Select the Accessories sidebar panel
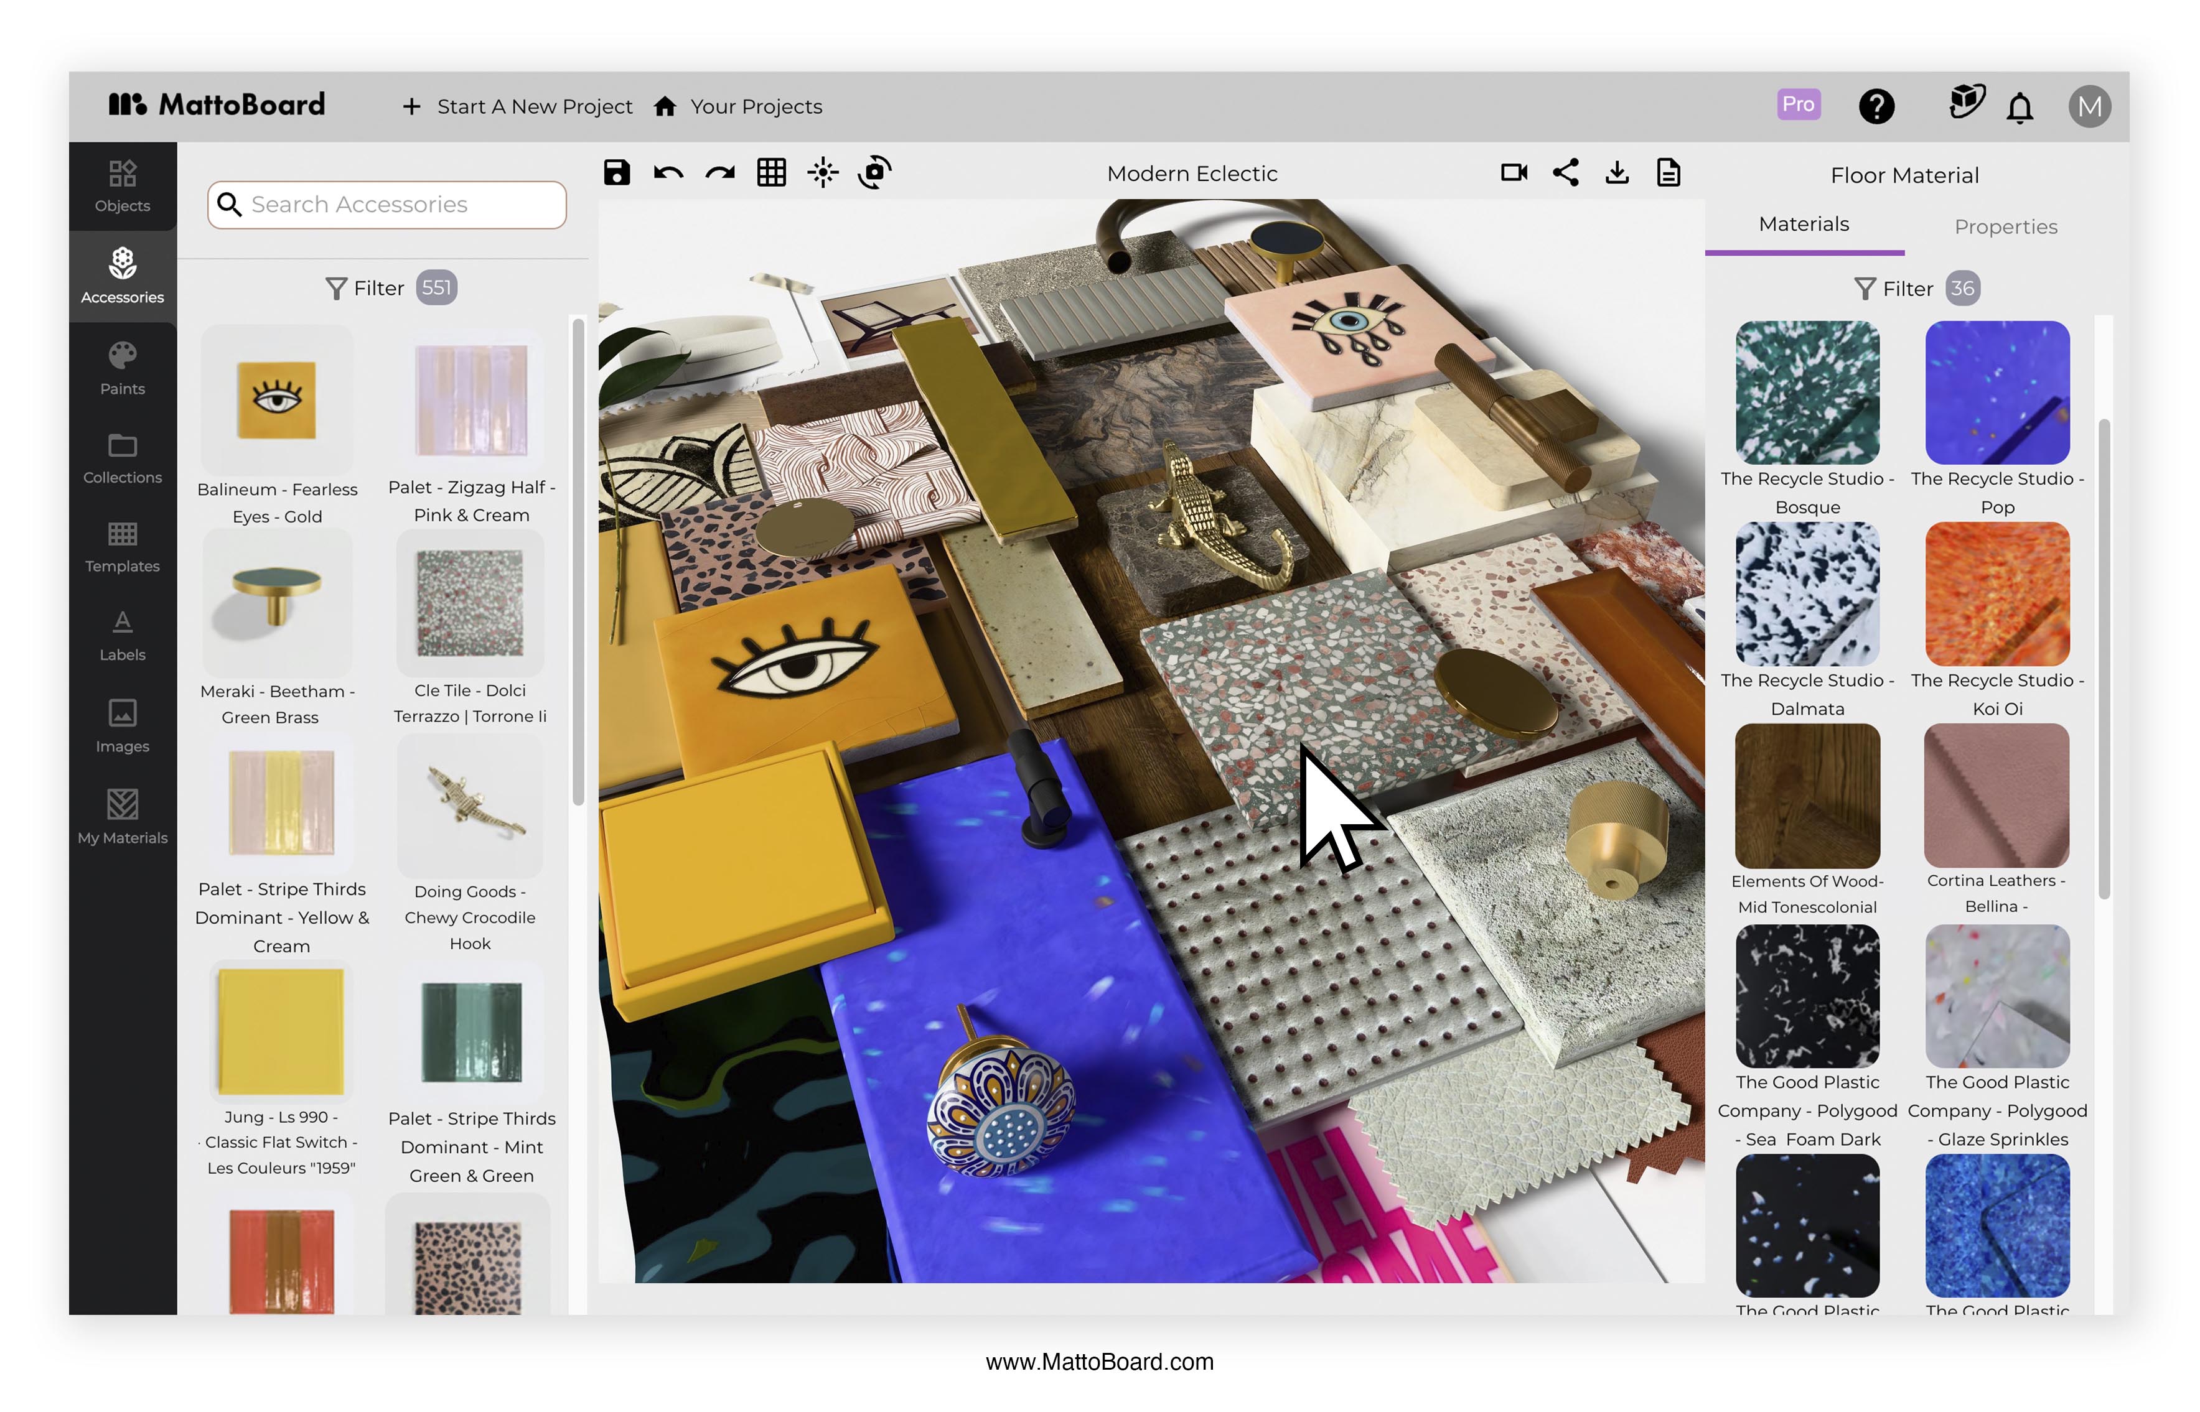2200x1412 pixels. point(123,276)
